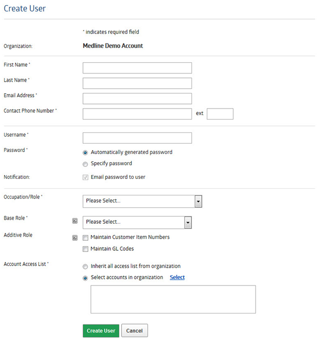Check the Maintain GL Codes box
The image size is (322, 346).
pos(86,249)
